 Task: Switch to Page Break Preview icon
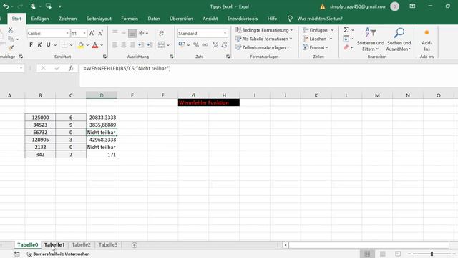click(x=398, y=254)
